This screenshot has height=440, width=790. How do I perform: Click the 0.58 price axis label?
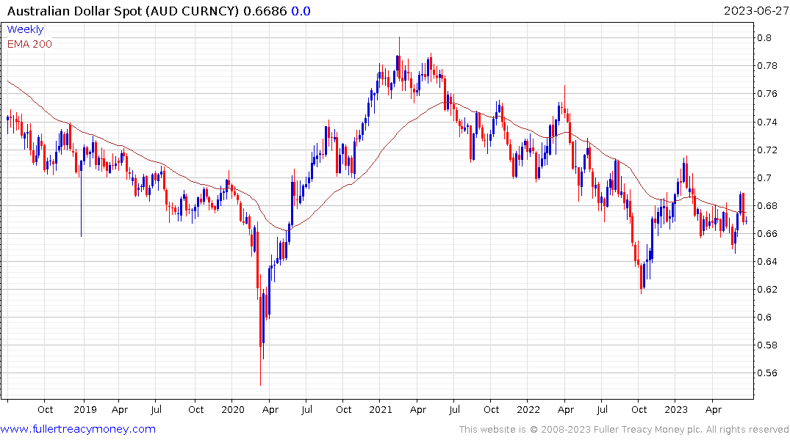pyautogui.click(x=766, y=345)
